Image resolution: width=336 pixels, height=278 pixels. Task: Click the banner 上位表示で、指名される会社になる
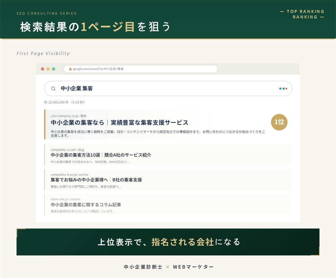[x=168, y=242]
